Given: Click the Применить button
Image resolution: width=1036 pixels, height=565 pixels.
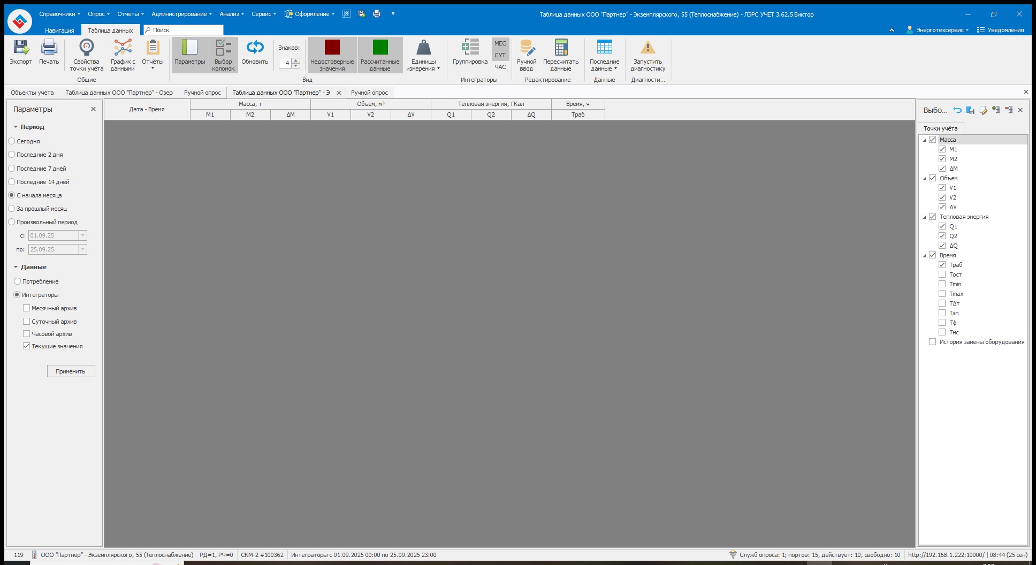Looking at the screenshot, I should [x=71, y=371].
